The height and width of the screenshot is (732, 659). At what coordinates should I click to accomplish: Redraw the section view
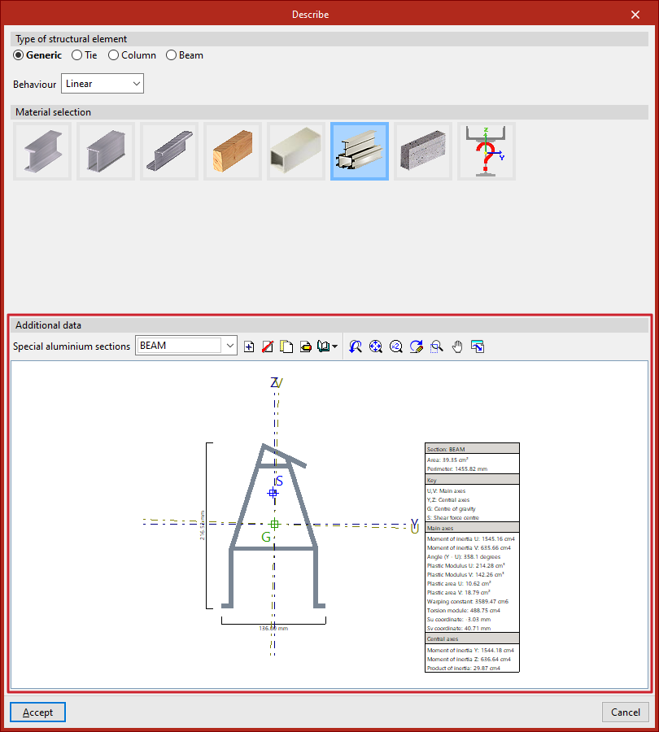point(416,346)
